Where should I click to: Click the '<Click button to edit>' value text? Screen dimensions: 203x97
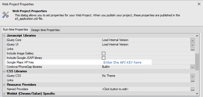pos(115,89)
